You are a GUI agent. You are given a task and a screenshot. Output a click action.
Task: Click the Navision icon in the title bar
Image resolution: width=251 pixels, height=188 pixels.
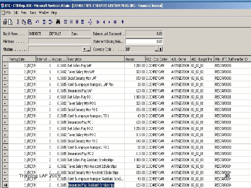tap(2, 6)
